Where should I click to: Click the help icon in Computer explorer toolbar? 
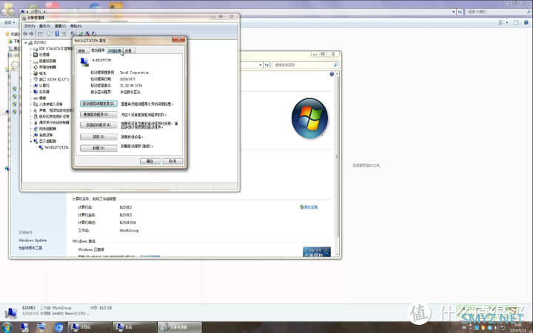point(526,23)
